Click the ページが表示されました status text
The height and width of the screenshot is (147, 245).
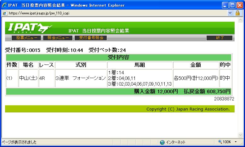tap(19, 142)
